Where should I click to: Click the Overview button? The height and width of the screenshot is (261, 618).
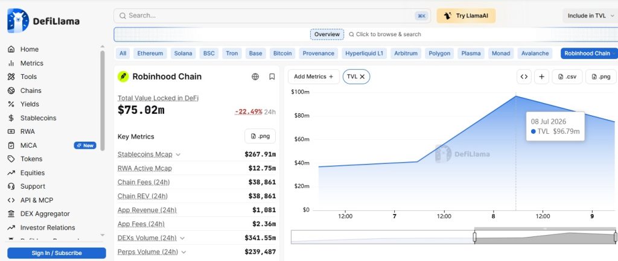point(327,34)
